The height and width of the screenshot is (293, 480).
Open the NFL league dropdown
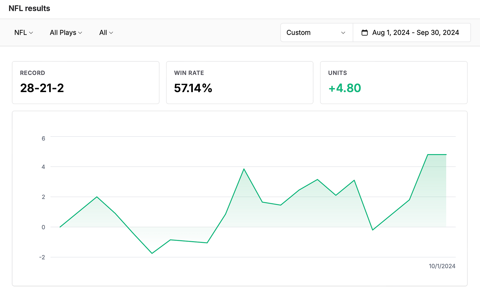click(x=24, y=33)
